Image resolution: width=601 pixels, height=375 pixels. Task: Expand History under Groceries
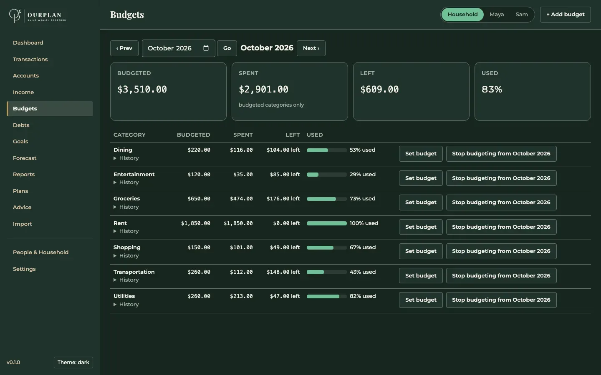(126, 207)
